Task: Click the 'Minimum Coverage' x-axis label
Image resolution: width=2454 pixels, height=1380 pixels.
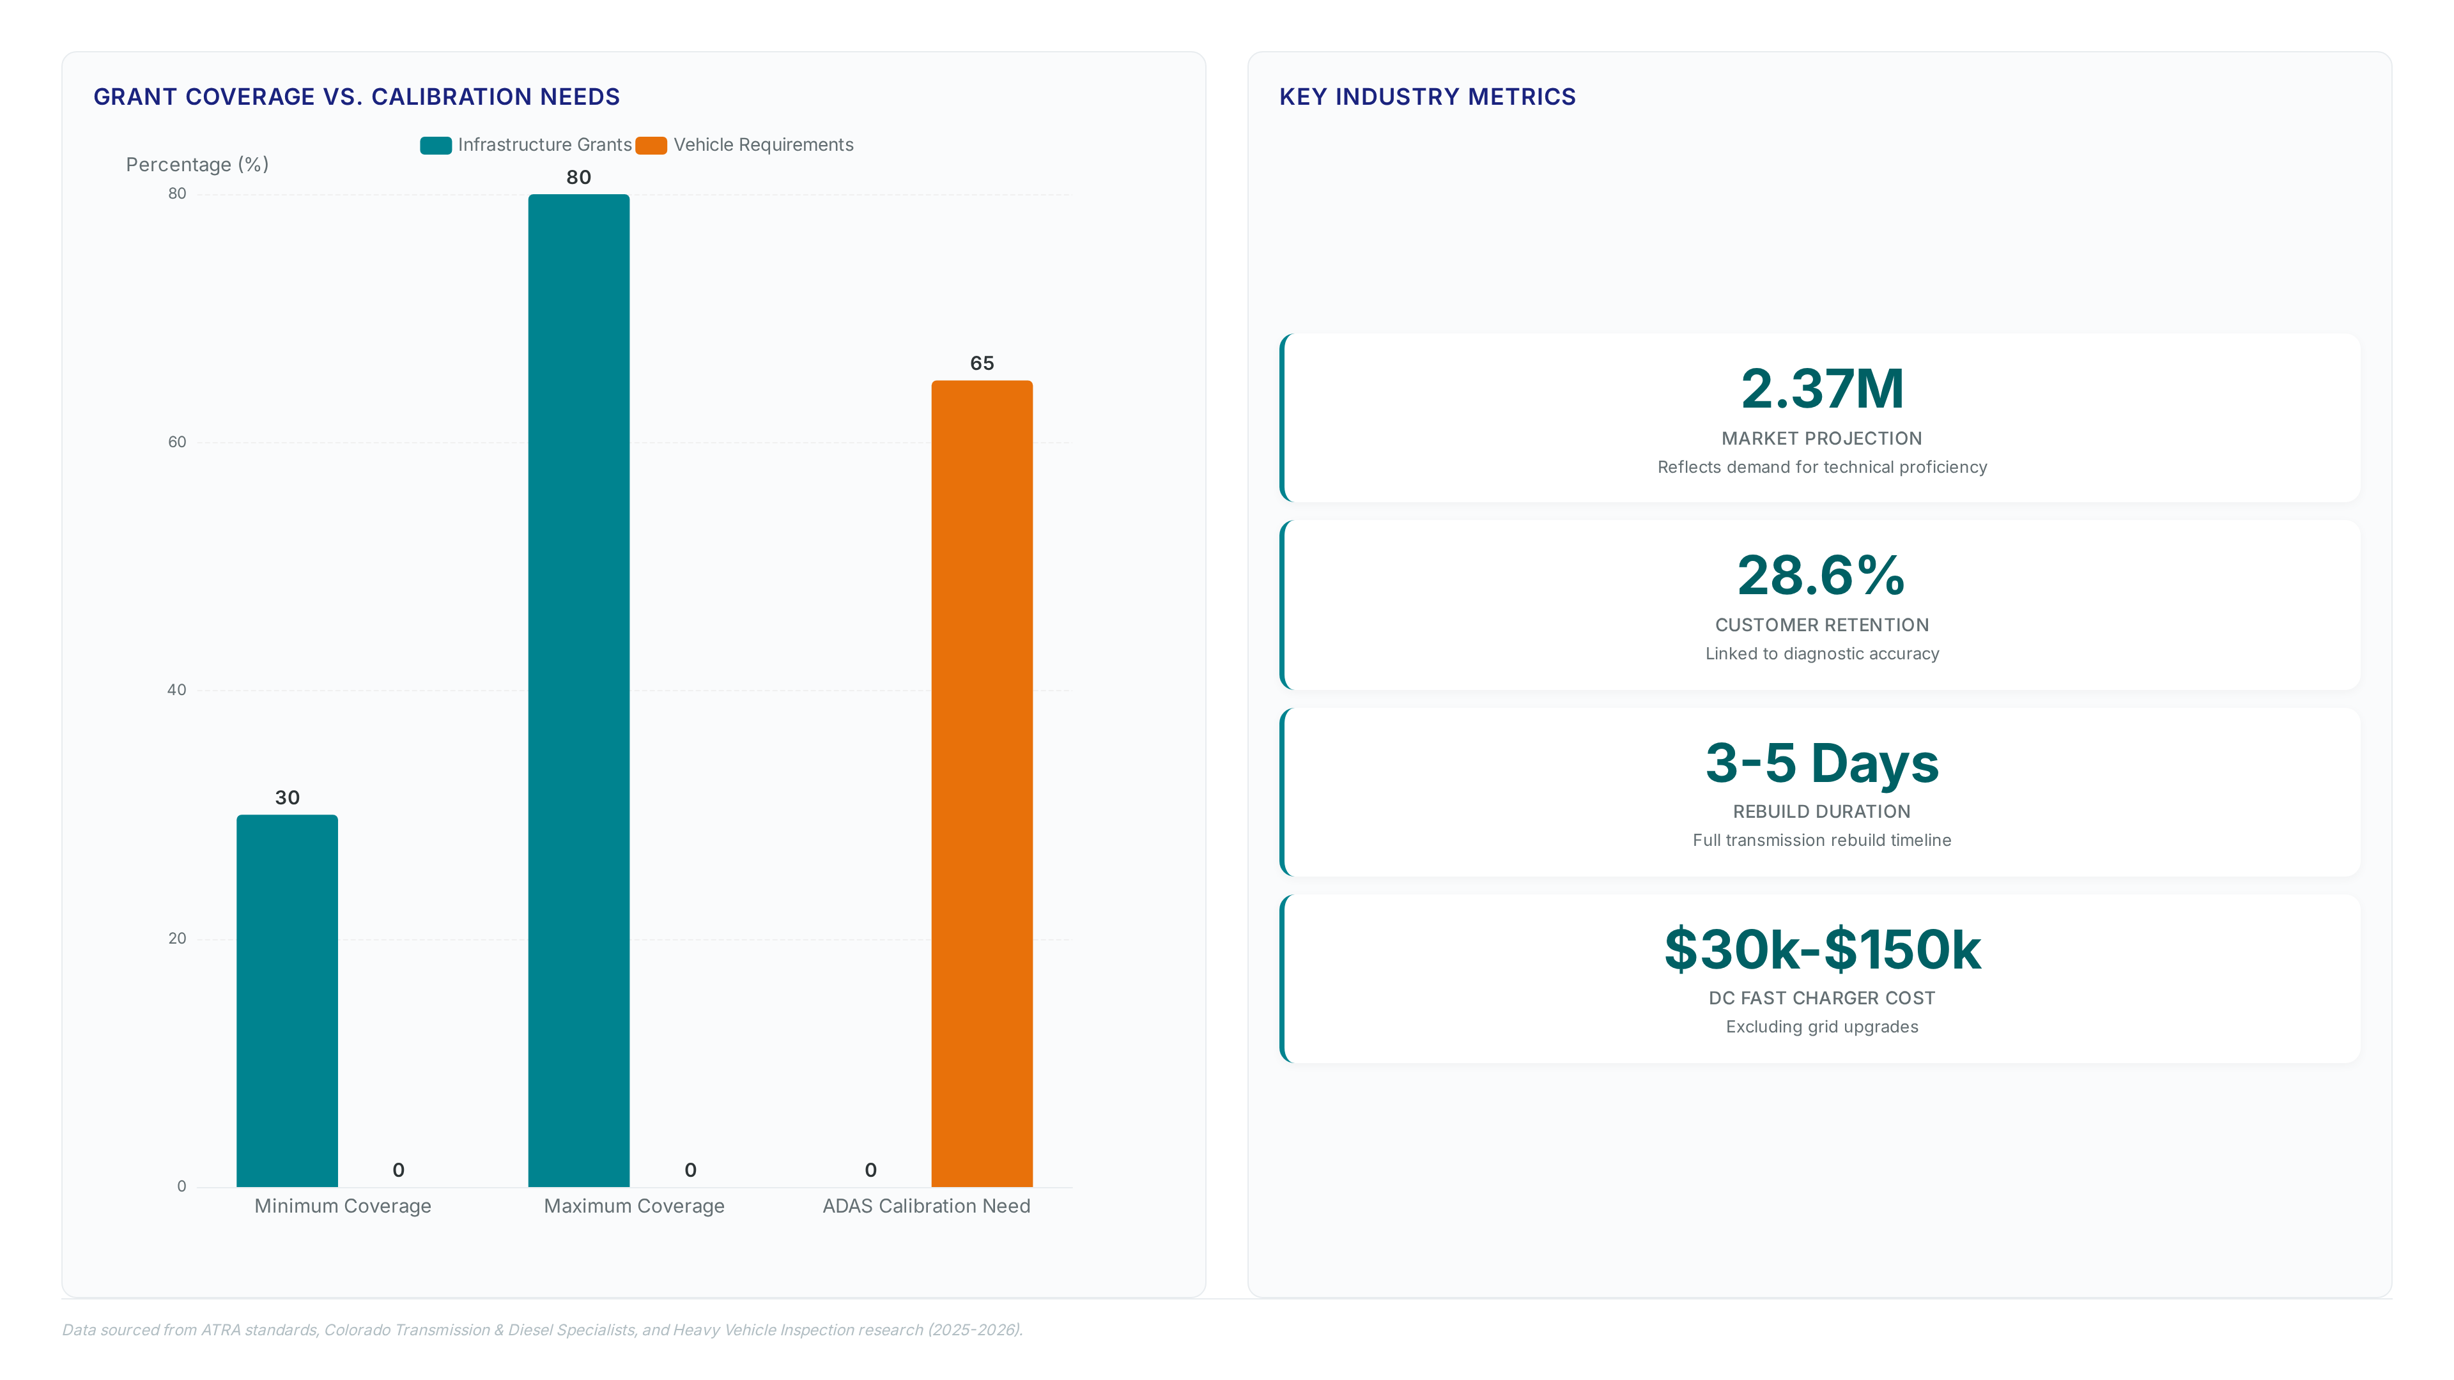Action: 343,1206
